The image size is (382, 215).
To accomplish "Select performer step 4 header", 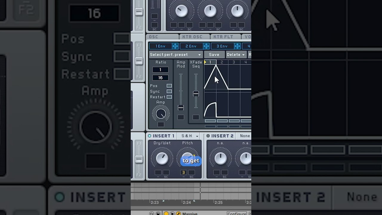I will [246, 62].
